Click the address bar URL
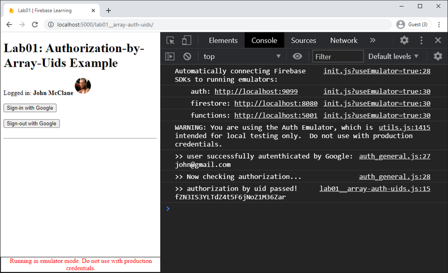Screen dimensions: 448x273 point(105,25)
